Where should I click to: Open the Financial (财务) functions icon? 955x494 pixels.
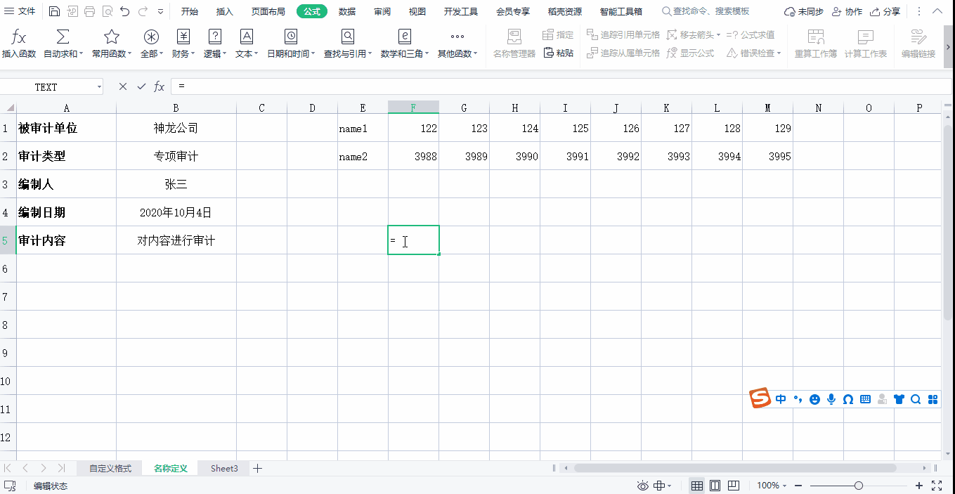coord(183,37)
